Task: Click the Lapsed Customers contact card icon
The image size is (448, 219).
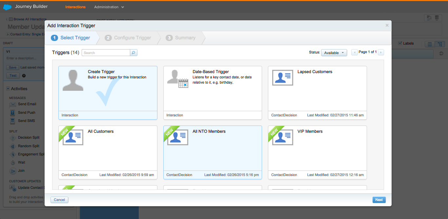Action: [x=283, y=78]
